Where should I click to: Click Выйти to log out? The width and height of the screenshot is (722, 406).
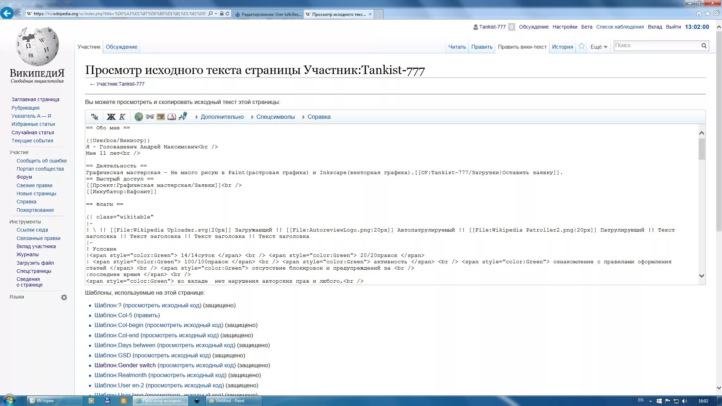coord(673,27)
